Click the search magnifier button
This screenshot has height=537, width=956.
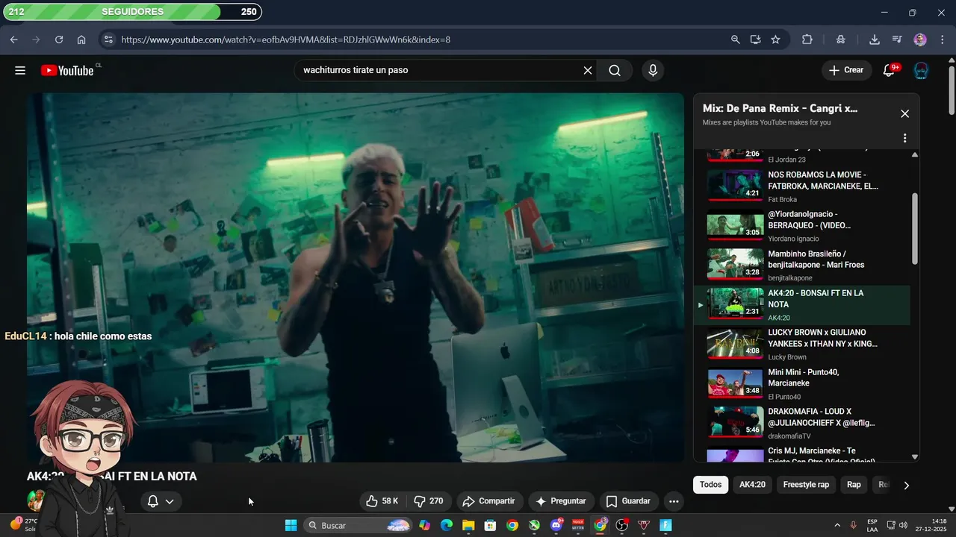click(x=615, y=70)
